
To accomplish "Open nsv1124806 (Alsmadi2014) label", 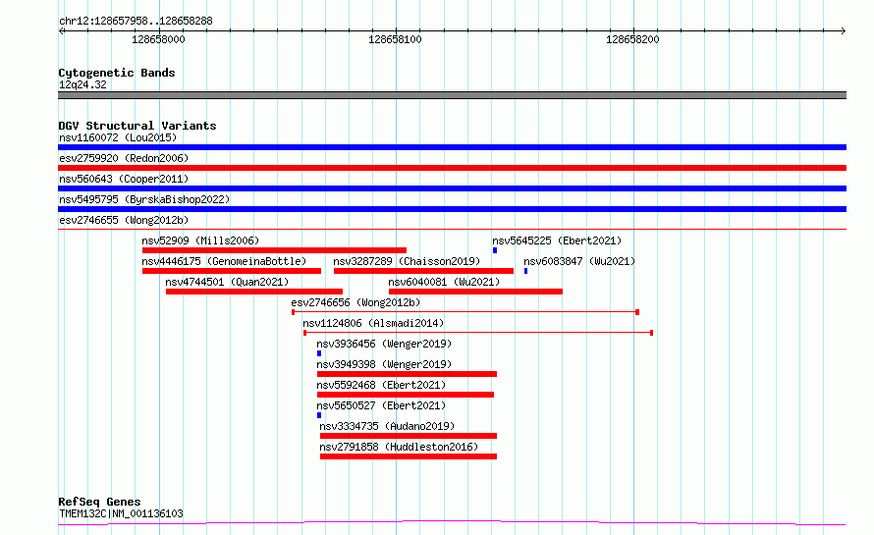I will (373, 323).
